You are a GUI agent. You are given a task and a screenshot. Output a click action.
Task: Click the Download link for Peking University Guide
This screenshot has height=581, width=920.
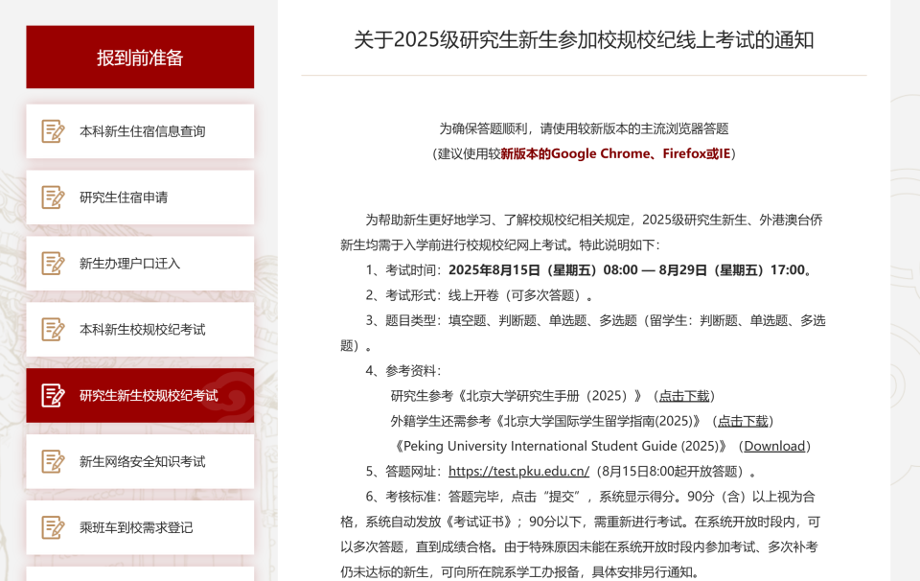(774, 446)
